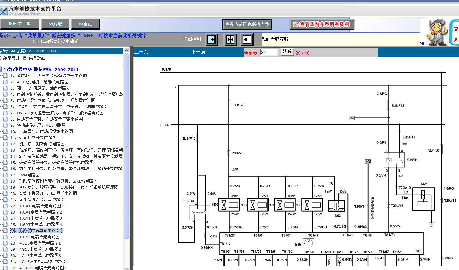459x270 pixels.
Task: Open 19、音响功放、胎压报警 entry
Action: 64,187
